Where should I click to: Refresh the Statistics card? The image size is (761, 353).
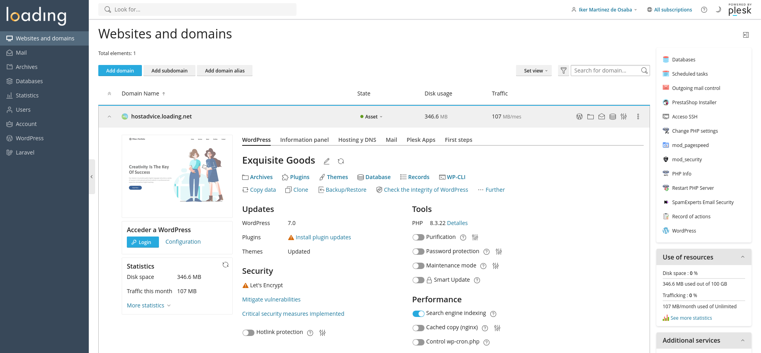pos(226,265)
